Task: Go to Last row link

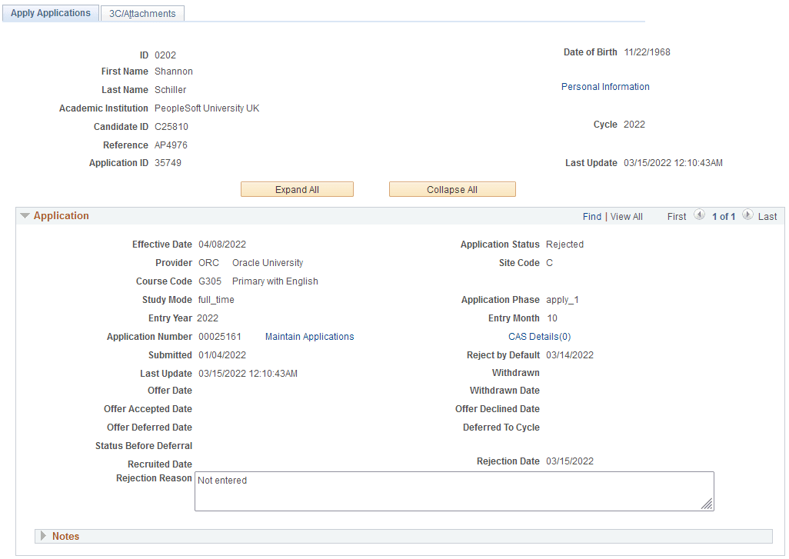Action: coord(767,216)
